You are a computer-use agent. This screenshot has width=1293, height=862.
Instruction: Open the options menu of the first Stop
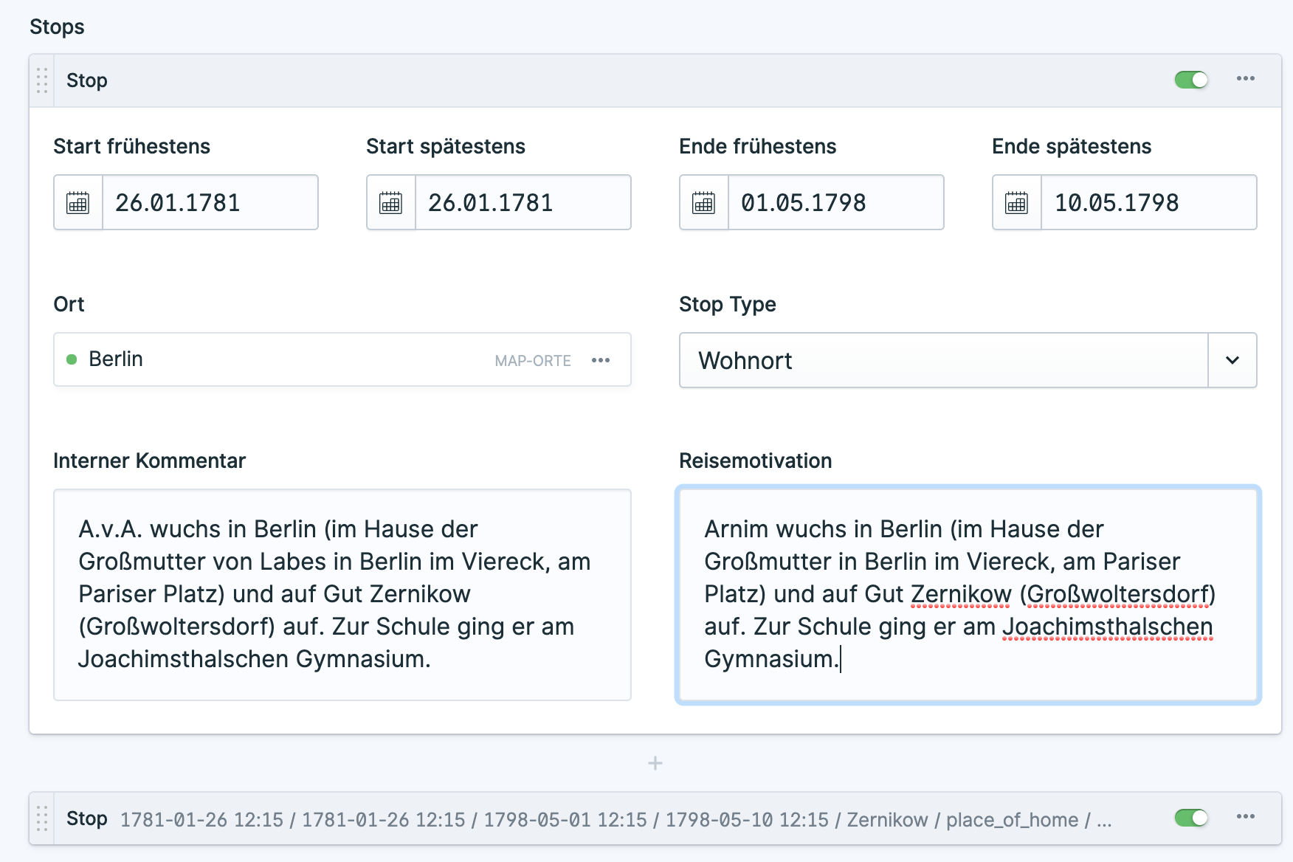click(x=1246, y=80)
